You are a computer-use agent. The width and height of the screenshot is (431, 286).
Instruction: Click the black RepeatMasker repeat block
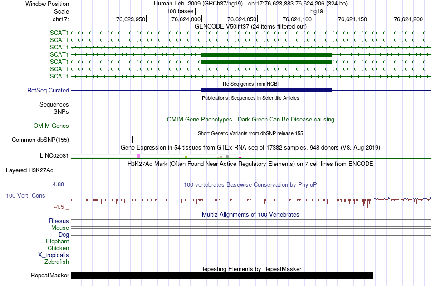(222, 275)
